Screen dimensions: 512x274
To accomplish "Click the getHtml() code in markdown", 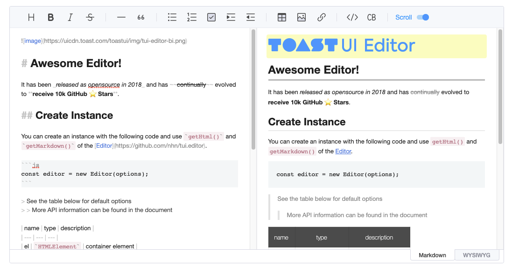I will pyautogui.click(x=204, y=137).
